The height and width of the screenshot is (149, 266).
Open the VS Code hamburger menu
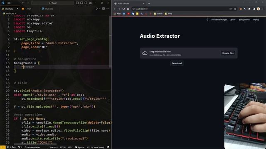point(9,3)
